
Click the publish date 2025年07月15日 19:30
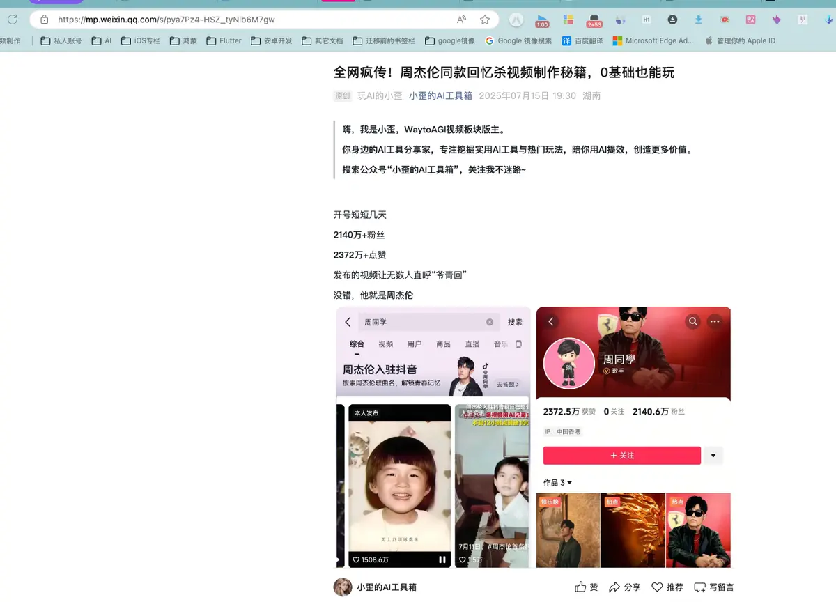tap(527, 95)
